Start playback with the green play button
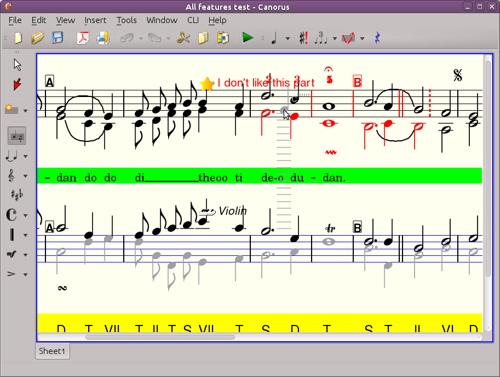Image resolution: width=500 pixels, height=377 pixels. (x=248, y=38)
